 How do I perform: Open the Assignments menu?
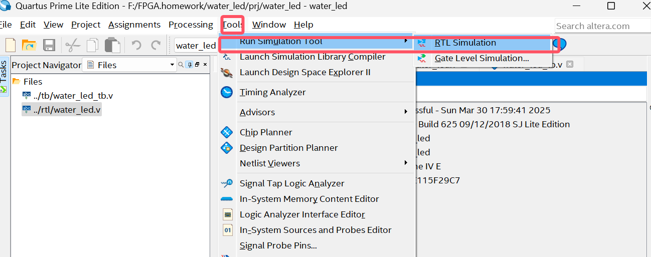[x=134, y=25]
